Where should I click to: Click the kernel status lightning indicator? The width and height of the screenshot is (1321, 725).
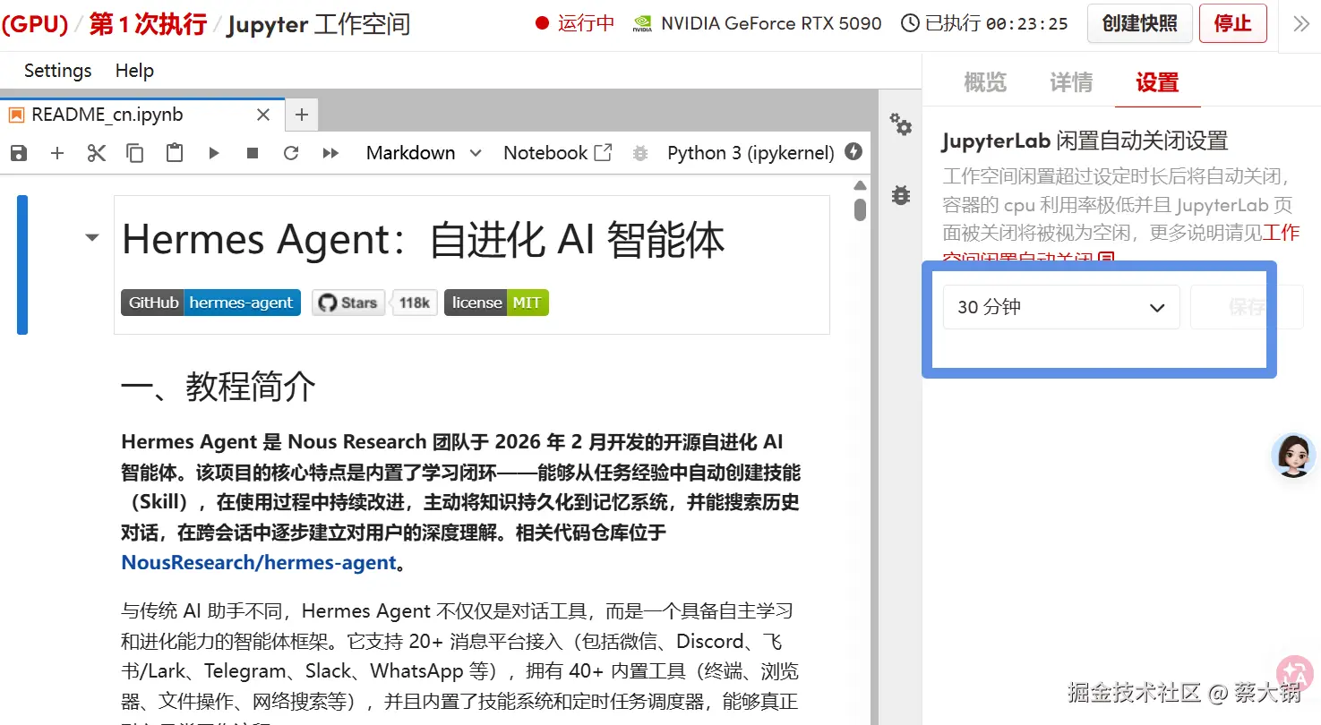tap(854, 152)
